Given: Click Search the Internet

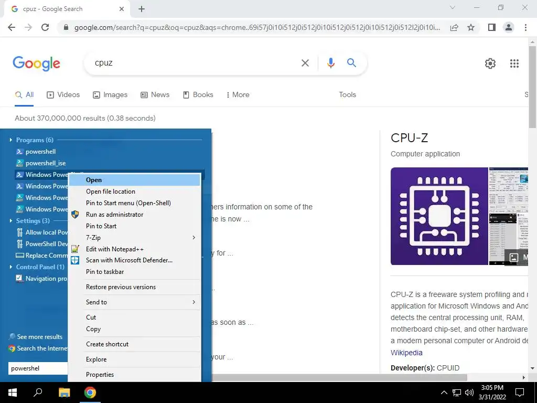Looking at the screenshot, I should pyautogui.click(x=38, y=348).
